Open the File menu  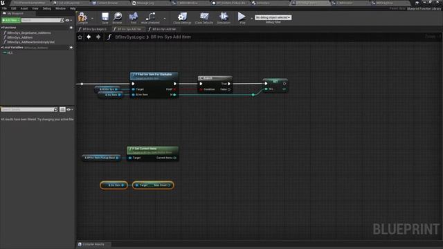5,8
